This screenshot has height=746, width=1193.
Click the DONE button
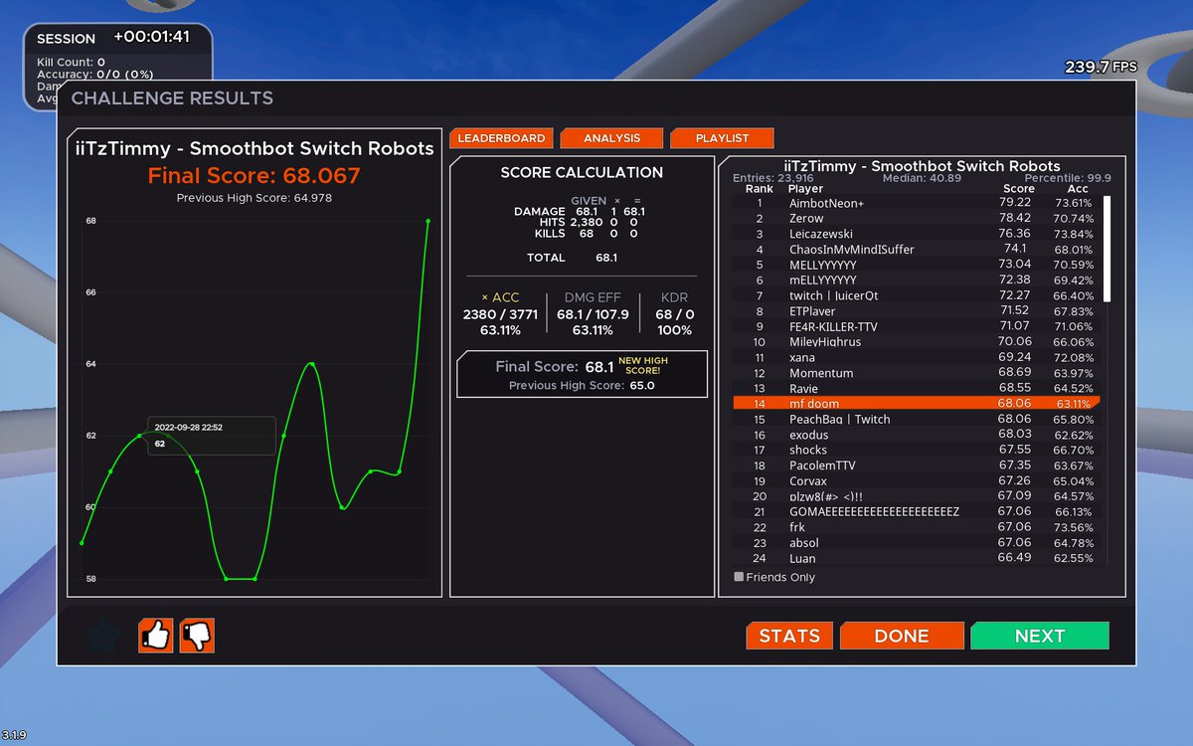click(902, 636)
